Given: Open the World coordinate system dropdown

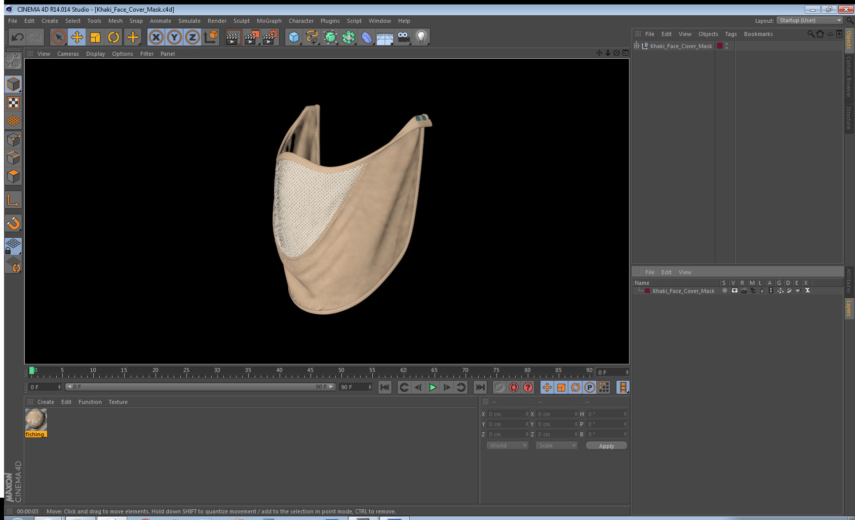Looking at the screenshot, I should pyautogui.click(x=508, y=445).
